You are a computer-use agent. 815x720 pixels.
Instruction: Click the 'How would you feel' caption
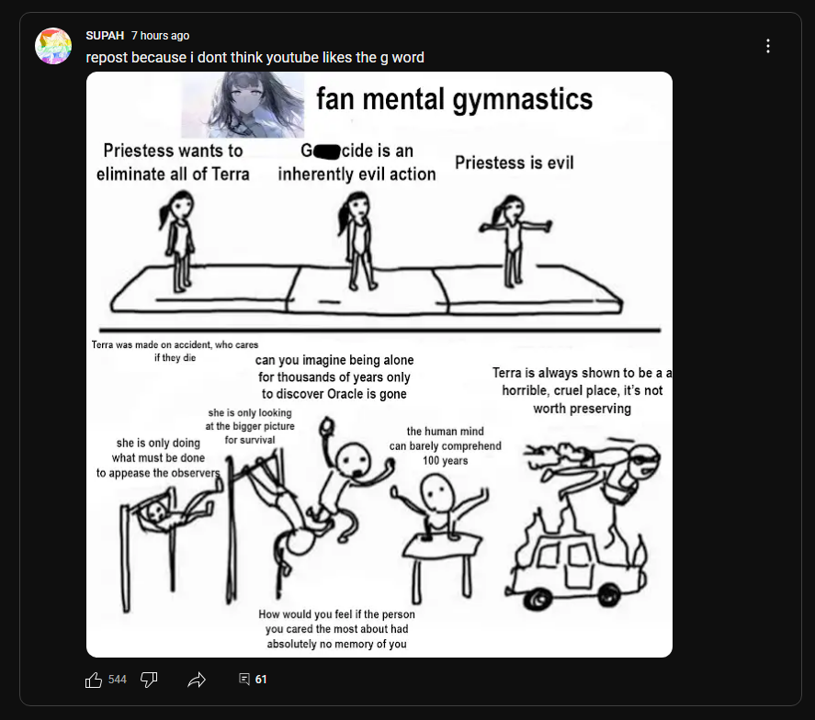(x=337, y=629)
